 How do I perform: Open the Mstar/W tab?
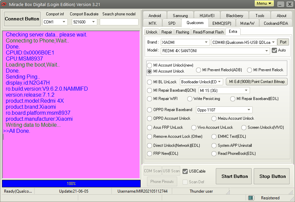247,23
